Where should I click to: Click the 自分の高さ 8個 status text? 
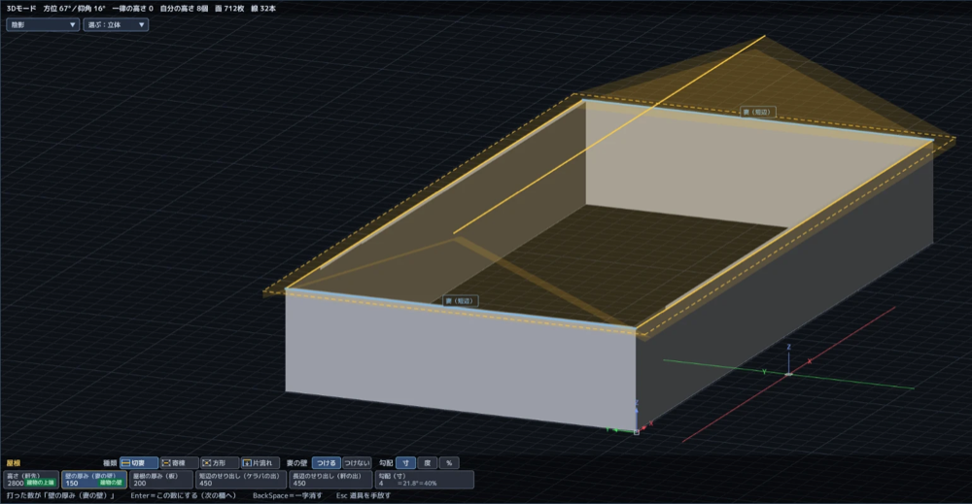pos(184,9)
